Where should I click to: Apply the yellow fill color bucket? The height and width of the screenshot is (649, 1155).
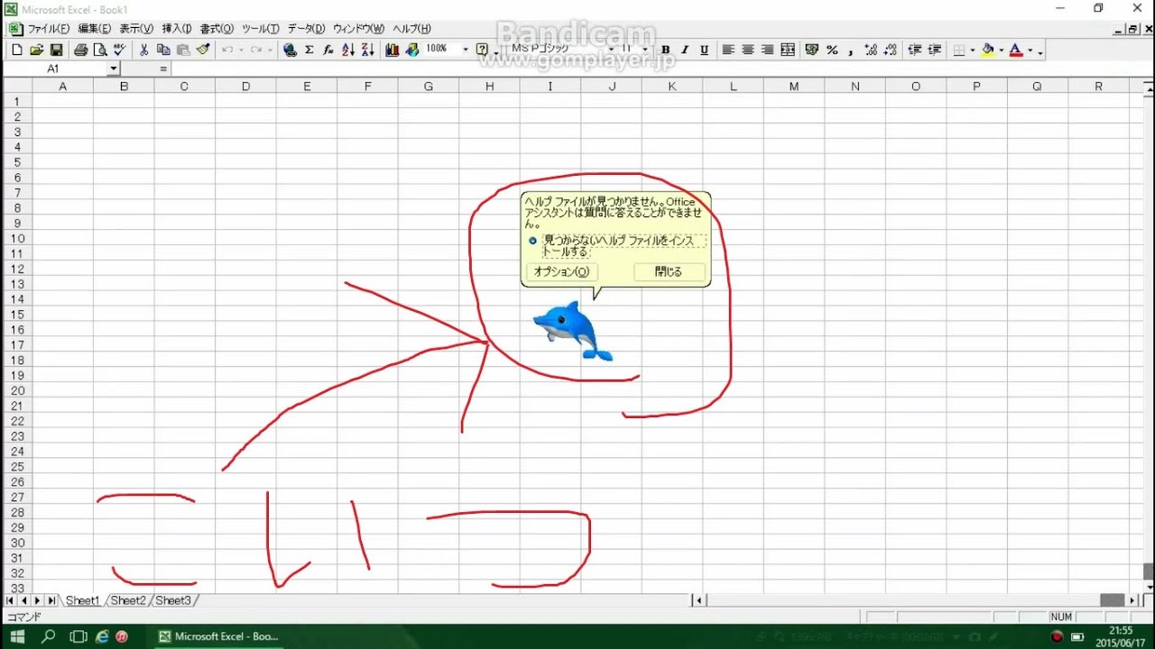coord(988,50)
